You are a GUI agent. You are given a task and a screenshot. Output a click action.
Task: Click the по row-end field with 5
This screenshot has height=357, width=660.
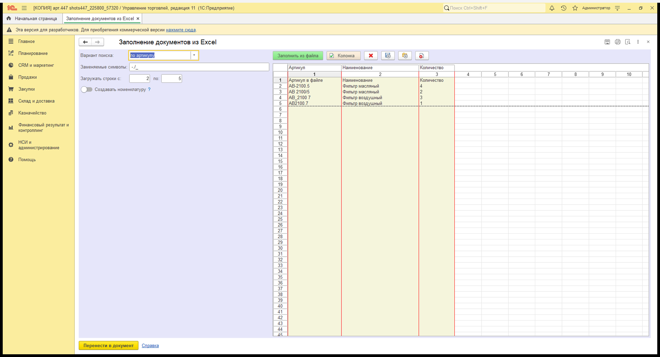(172, 79)
